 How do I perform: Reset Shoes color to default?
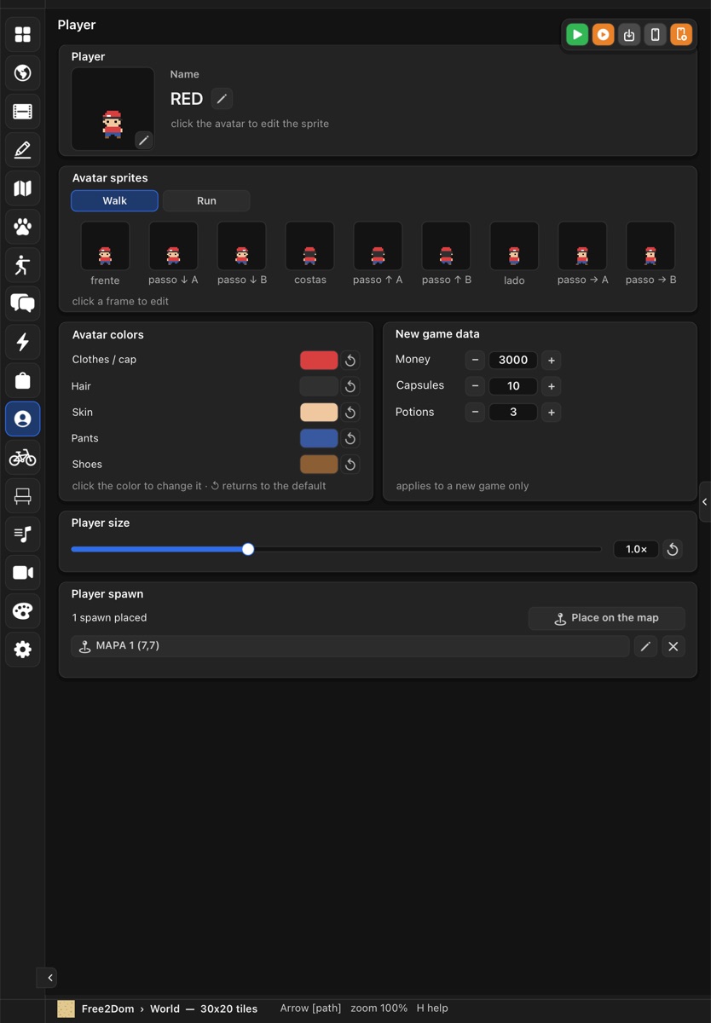tap(350, 465)
